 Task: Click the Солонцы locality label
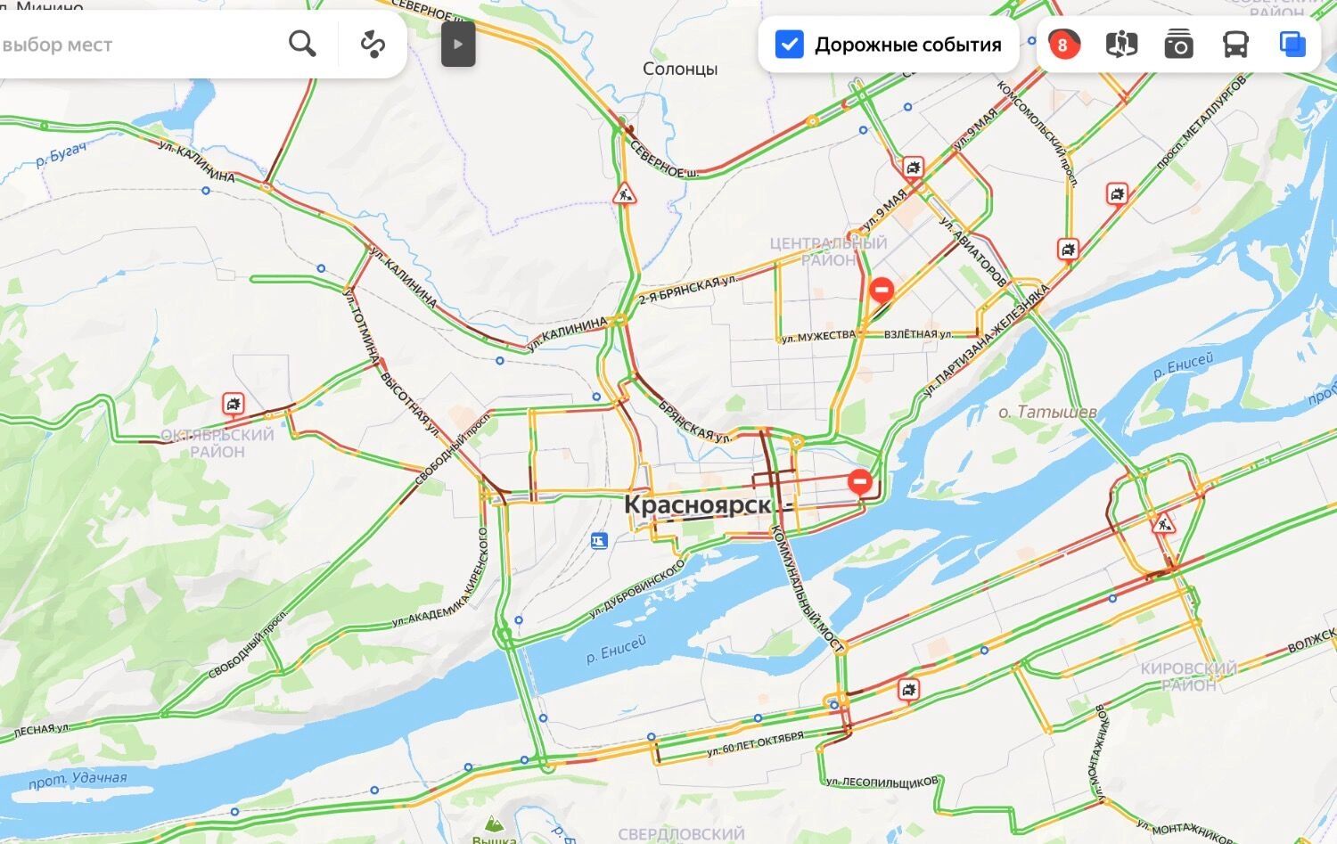tap(680, 69)
